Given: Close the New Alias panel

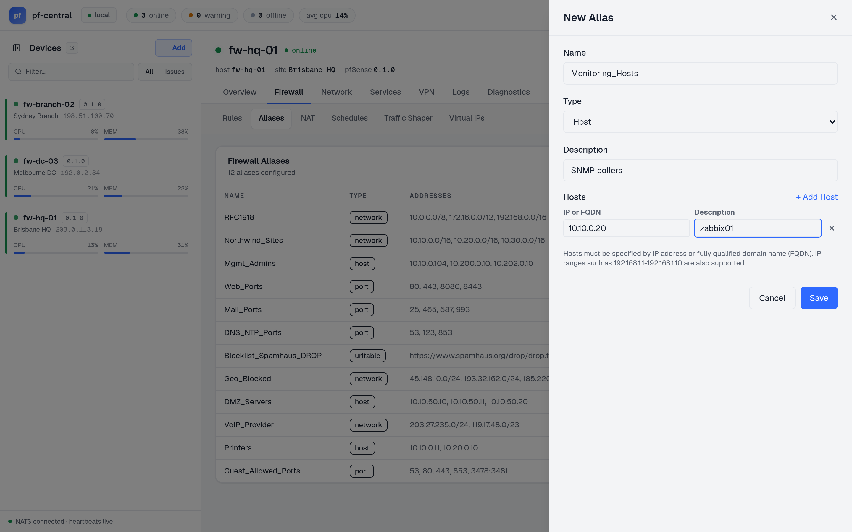Looking at the screenshot, I should click(x=833, y=17).
